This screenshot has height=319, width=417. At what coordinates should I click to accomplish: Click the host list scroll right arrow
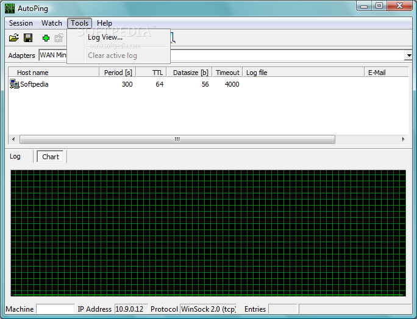pyautogui.click(x=403, y=139)
